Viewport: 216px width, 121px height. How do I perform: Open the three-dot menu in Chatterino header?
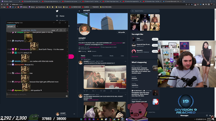tap(64, 30)
